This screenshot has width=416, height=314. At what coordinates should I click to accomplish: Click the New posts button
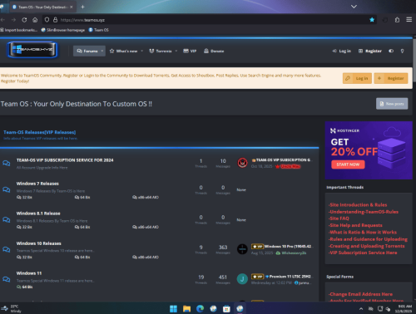coord(392,104)
